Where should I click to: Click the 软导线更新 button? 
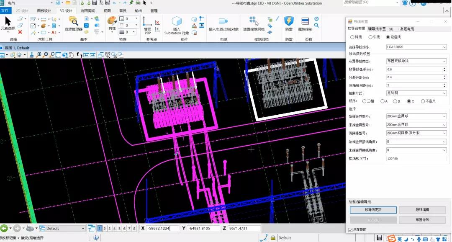point(373,210)
